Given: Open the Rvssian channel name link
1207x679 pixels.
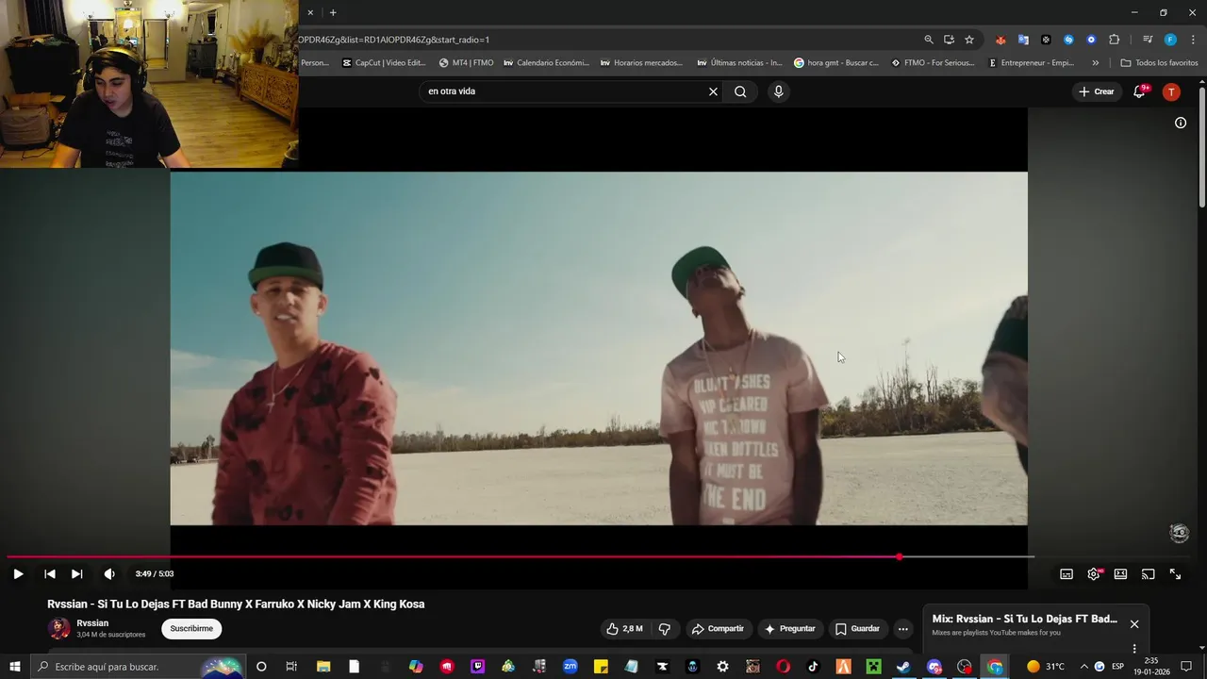Looking at the screenshot, I should pyautogui.click(x=92, y=623).
